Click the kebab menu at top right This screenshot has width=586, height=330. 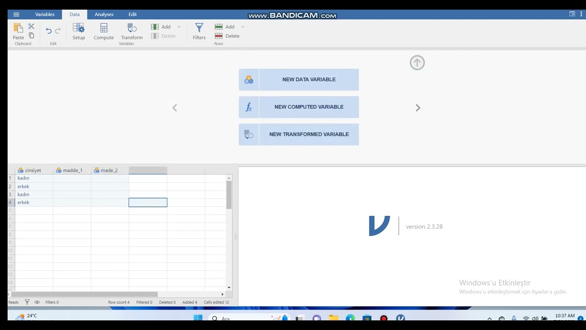581,14
